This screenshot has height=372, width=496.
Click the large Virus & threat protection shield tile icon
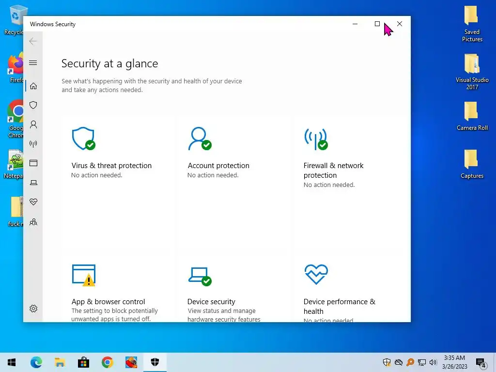[x=83, y=139]
